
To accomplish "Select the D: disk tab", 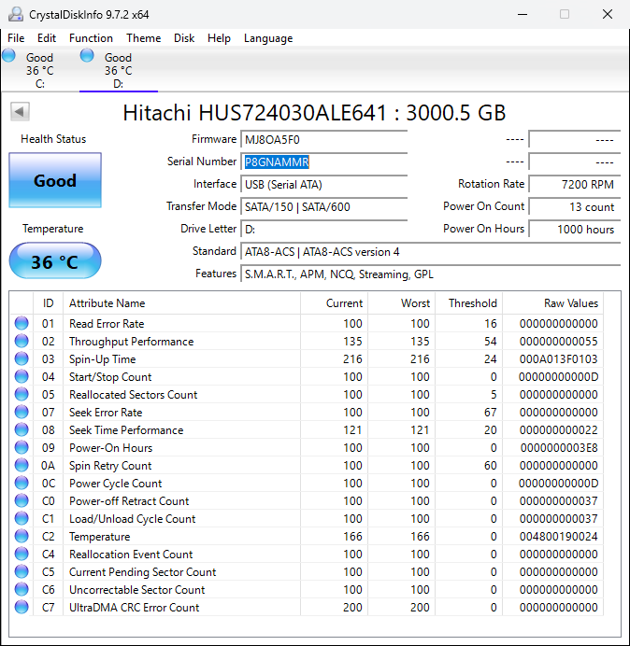I will [x=119, y=70].
